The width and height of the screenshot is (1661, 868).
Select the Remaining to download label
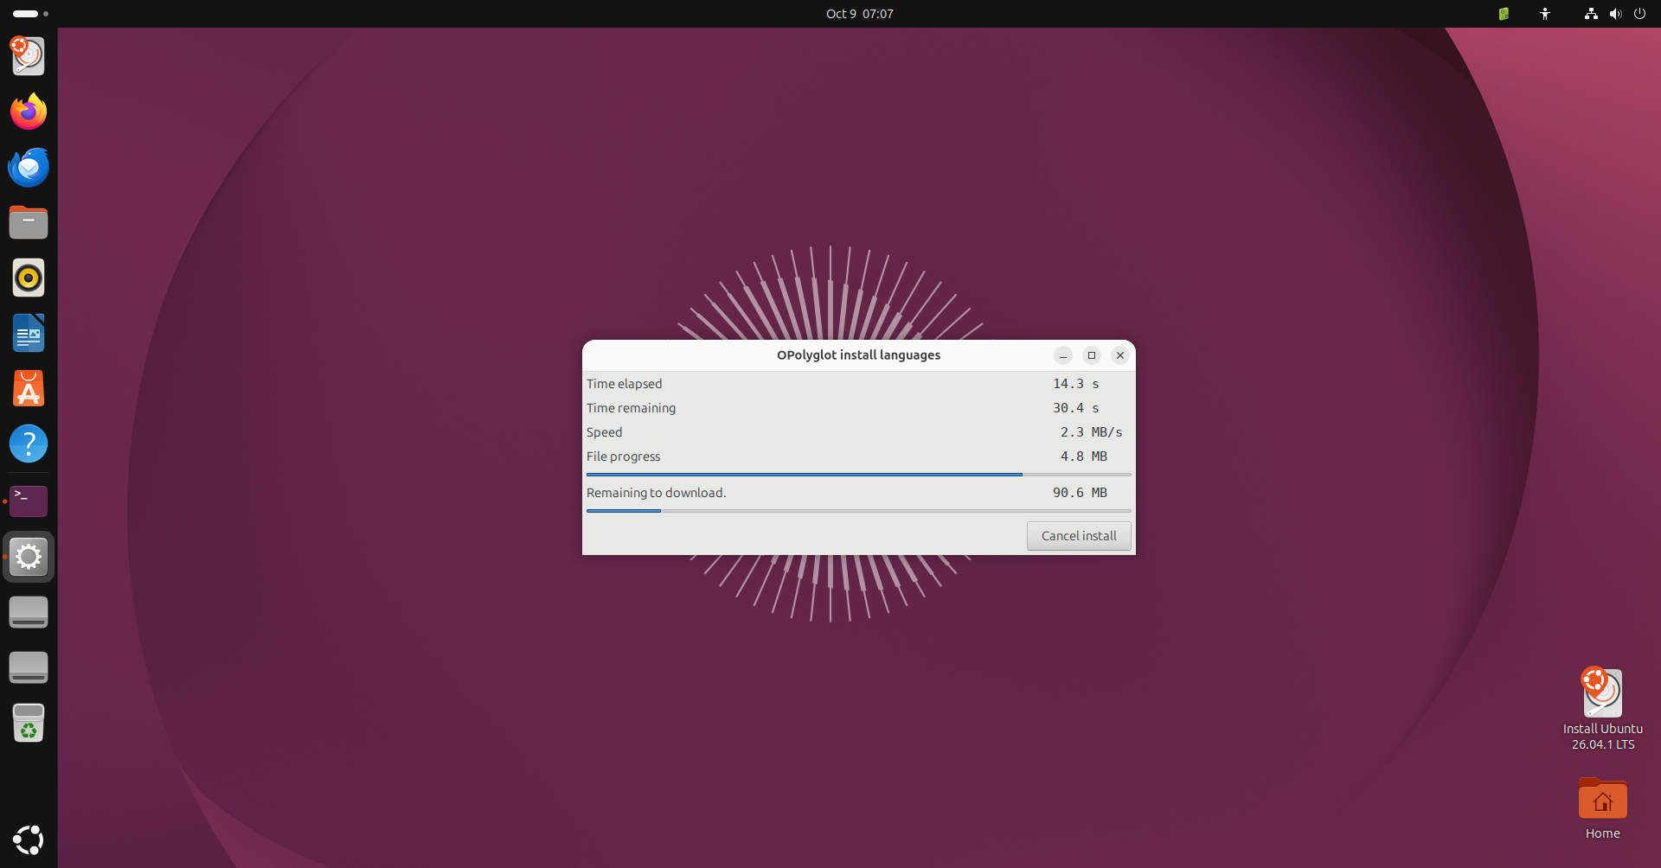click(656, 493)
